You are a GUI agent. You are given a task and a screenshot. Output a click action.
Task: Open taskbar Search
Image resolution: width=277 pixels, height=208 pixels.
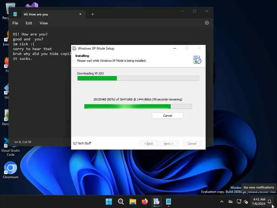(x=121, y=201)
